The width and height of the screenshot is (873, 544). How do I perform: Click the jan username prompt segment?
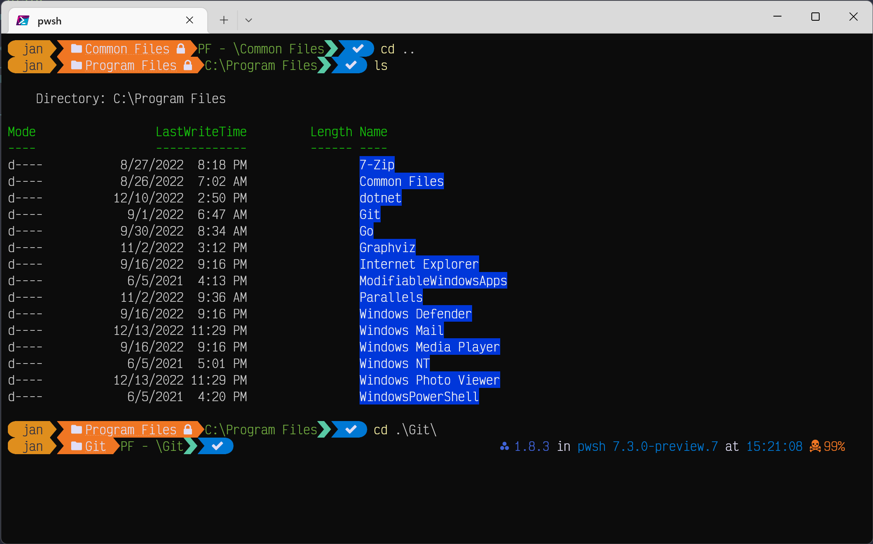[32, 48]
